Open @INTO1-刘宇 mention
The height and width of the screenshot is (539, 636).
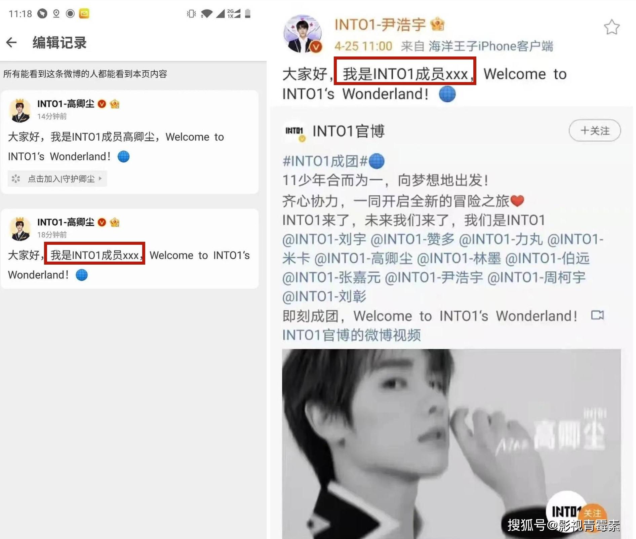coord(324,239)
